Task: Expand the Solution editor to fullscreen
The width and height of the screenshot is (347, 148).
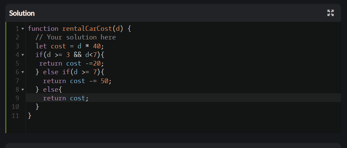Action: (x=330, y=13)
